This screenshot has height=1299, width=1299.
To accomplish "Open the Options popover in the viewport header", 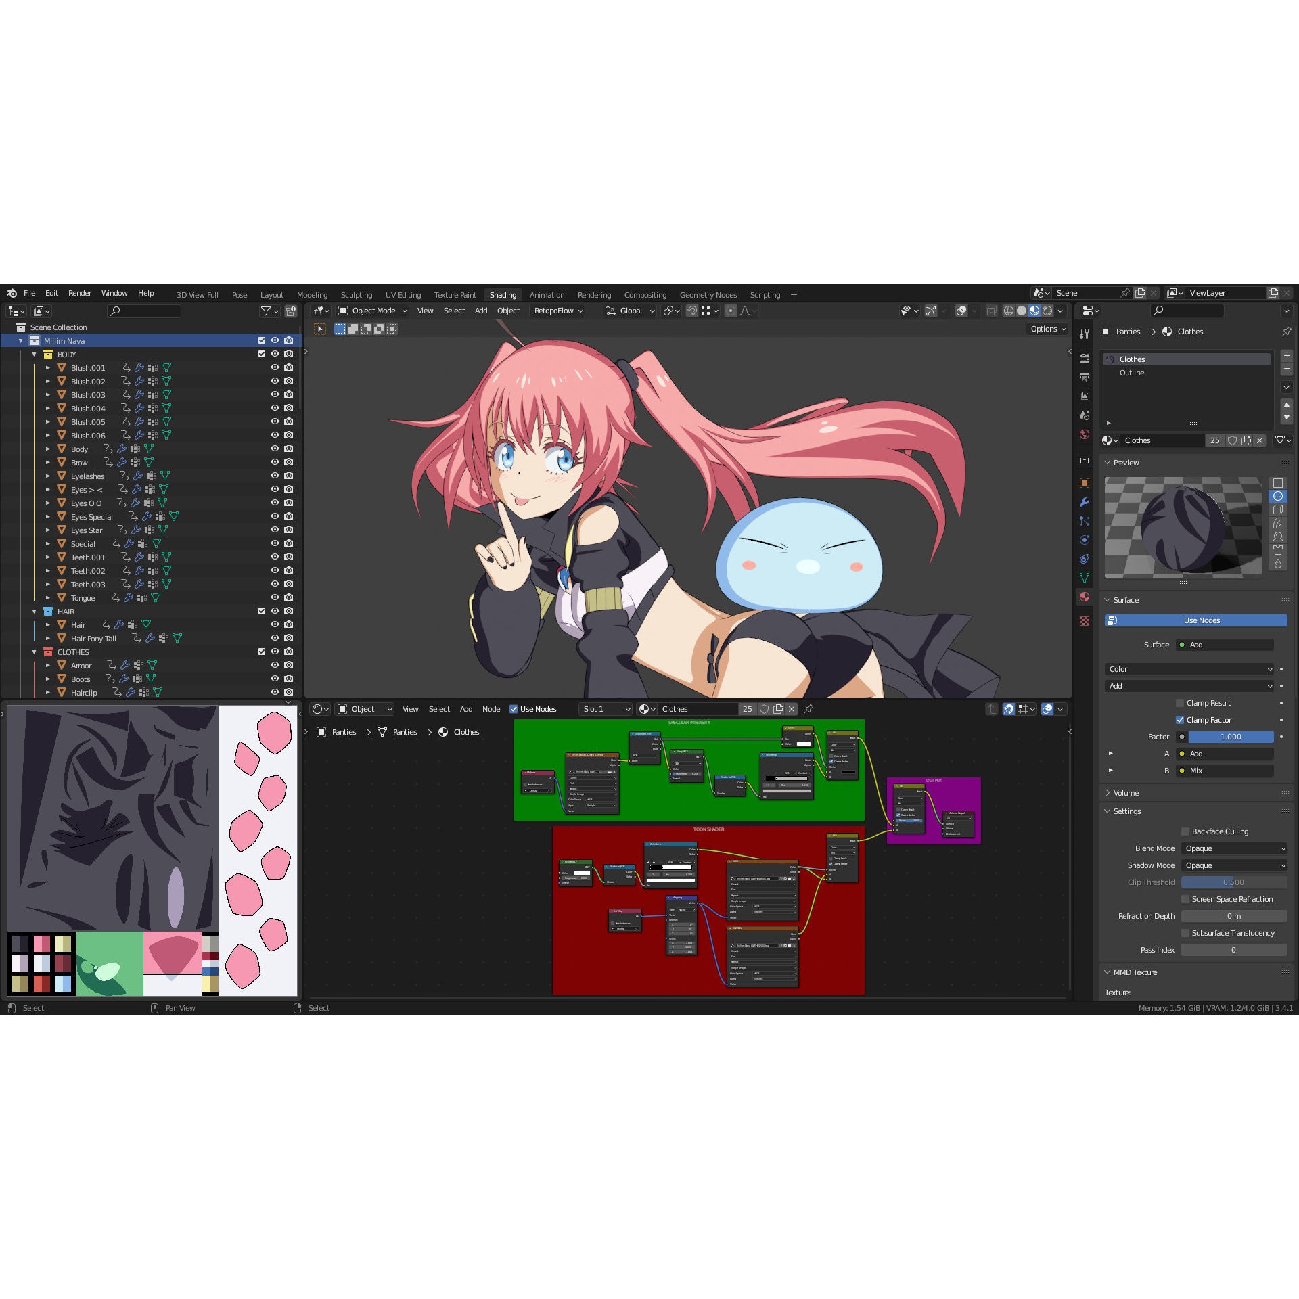I will click(1045, 329).
